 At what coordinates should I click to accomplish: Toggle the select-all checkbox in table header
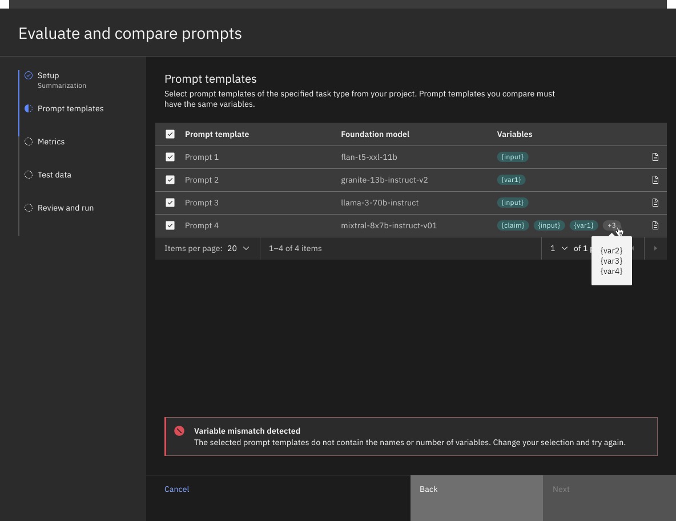click(x=170, y=134)
